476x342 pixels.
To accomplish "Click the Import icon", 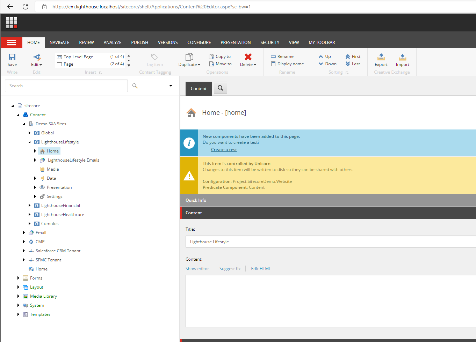I will click(x=403, y=57).
